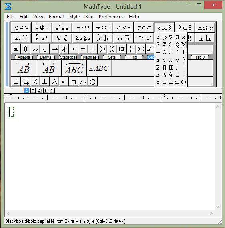
Task: Open the summation templates palette
Action: (82, 38)
